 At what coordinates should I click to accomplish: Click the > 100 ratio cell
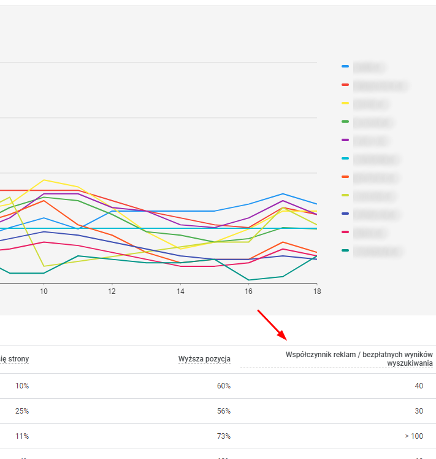point(413,436)
